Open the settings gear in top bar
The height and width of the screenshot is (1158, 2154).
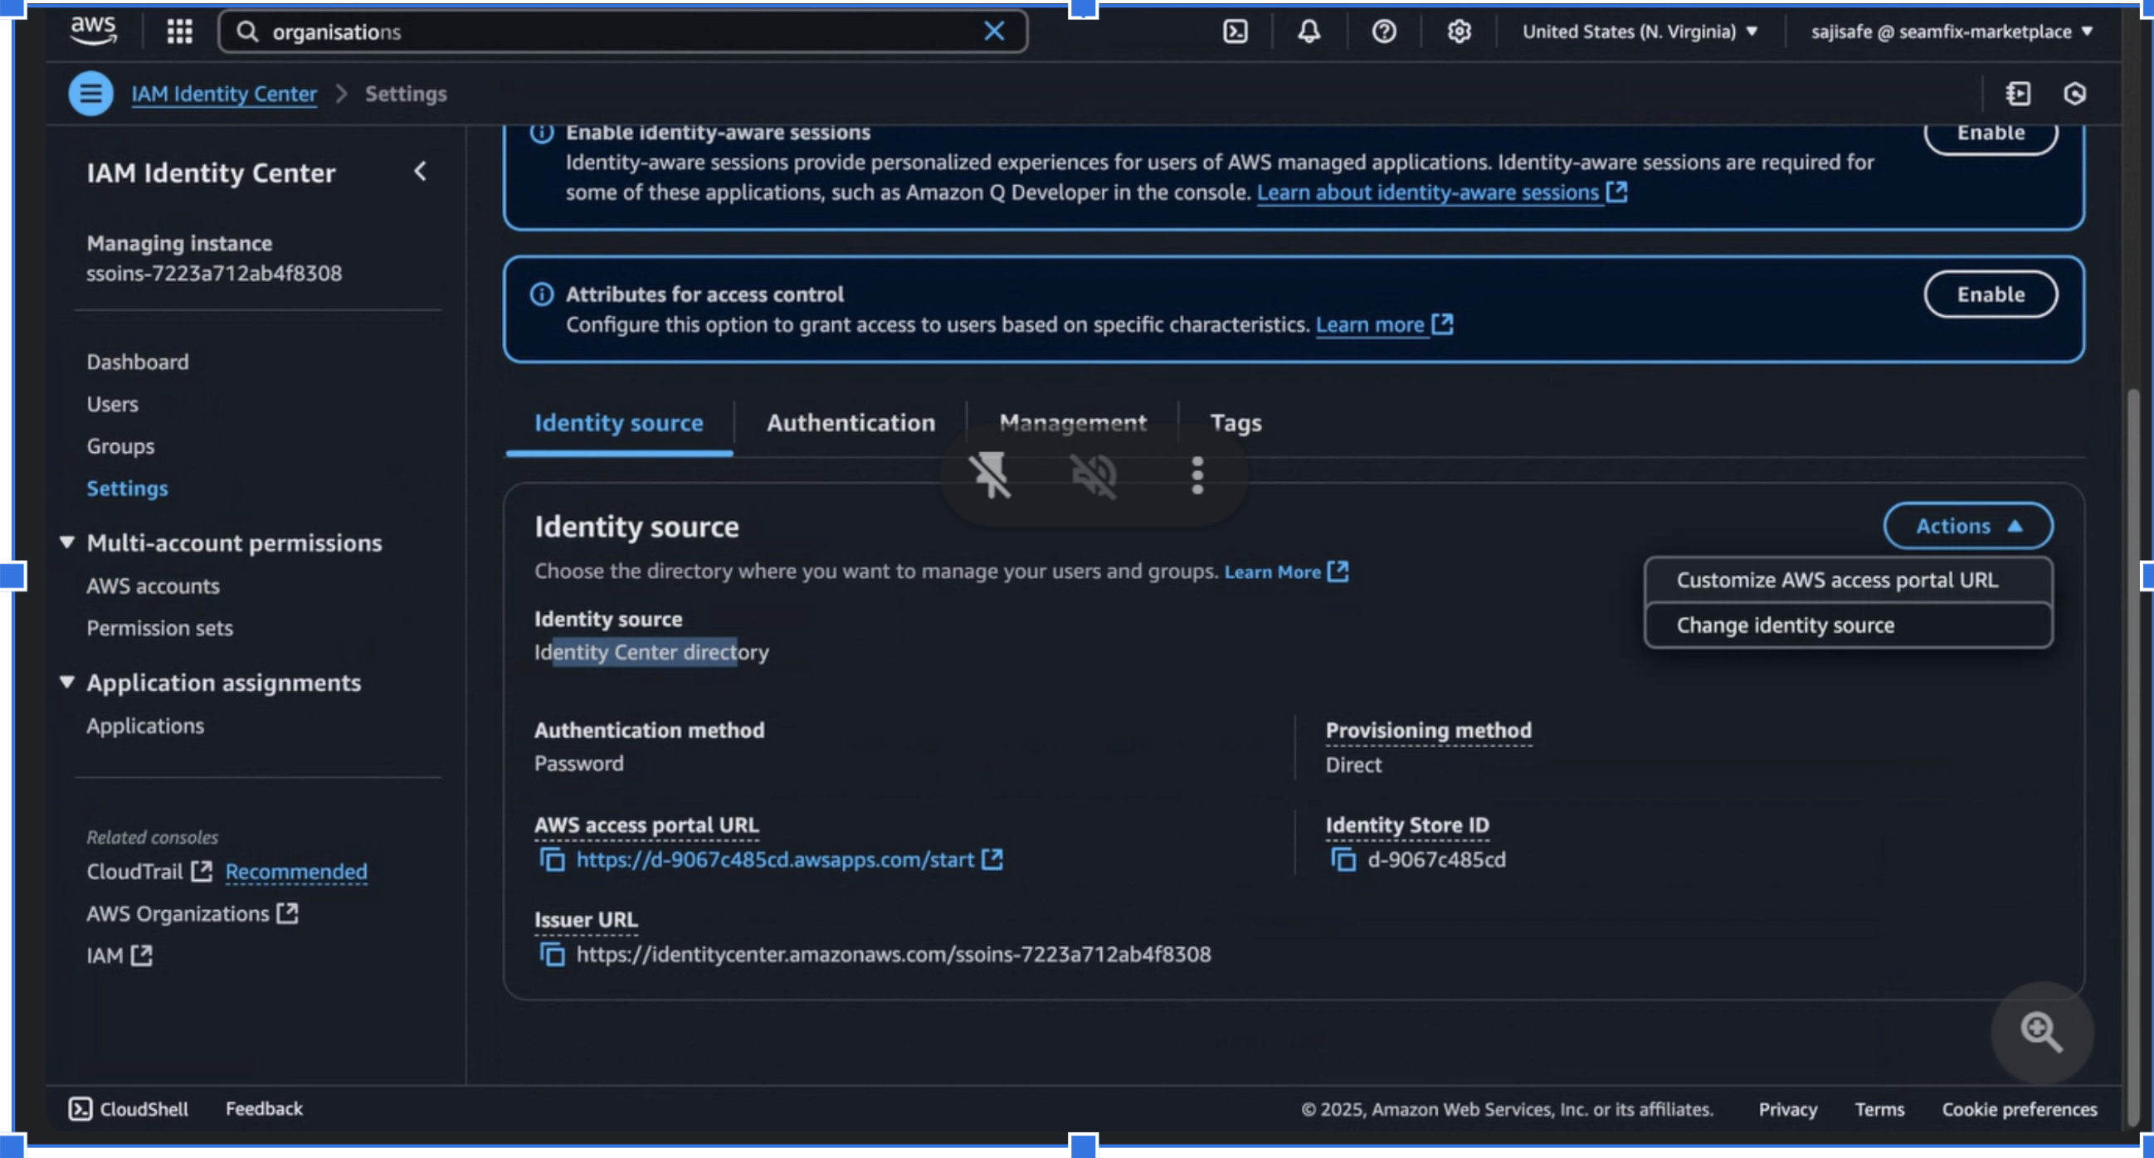coord(1459,32)
